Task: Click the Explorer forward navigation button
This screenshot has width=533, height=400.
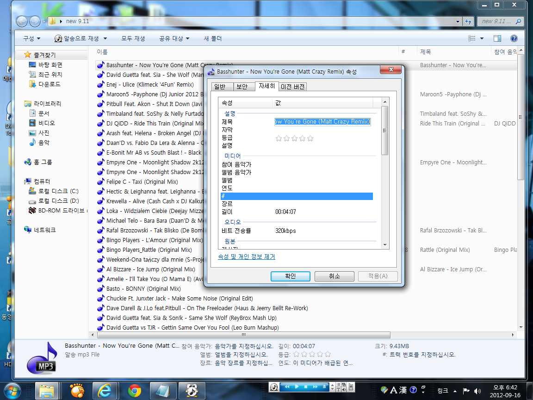Action: pos(35,21)
